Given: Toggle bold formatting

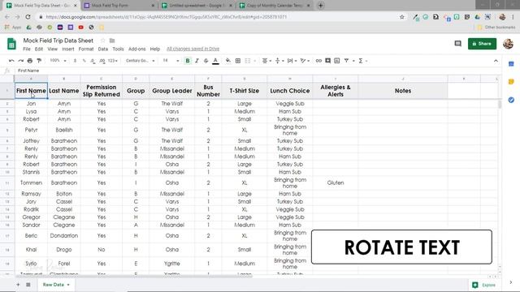Looking at the screenshot, I should 188,61.
